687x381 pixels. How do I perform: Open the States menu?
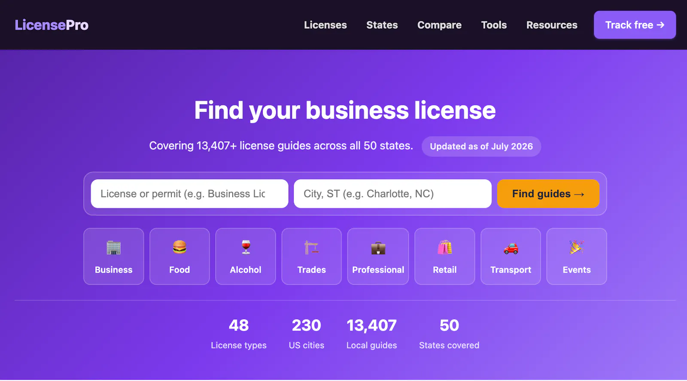pos(382,25)
